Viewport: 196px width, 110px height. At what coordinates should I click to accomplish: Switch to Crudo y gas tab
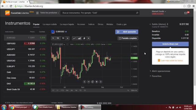point(122,24)
